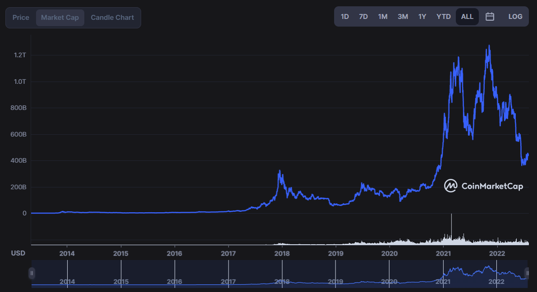537x292 pixels.
Task: Click 2016 in the navigator timeline
Action: [174, 282]
